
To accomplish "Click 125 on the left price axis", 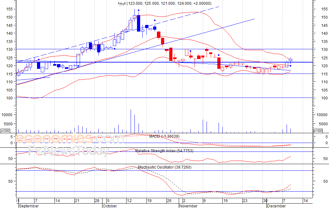I will 9,58.
